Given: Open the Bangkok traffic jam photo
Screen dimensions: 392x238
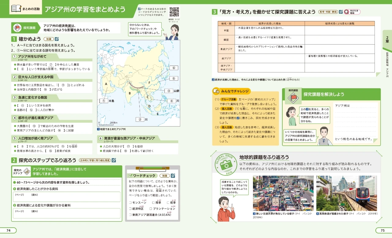Looking at the screenshot, I should 283,193.
